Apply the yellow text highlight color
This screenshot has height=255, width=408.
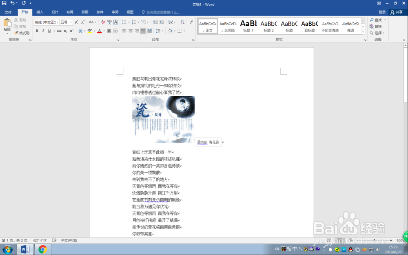click(90, 31)
